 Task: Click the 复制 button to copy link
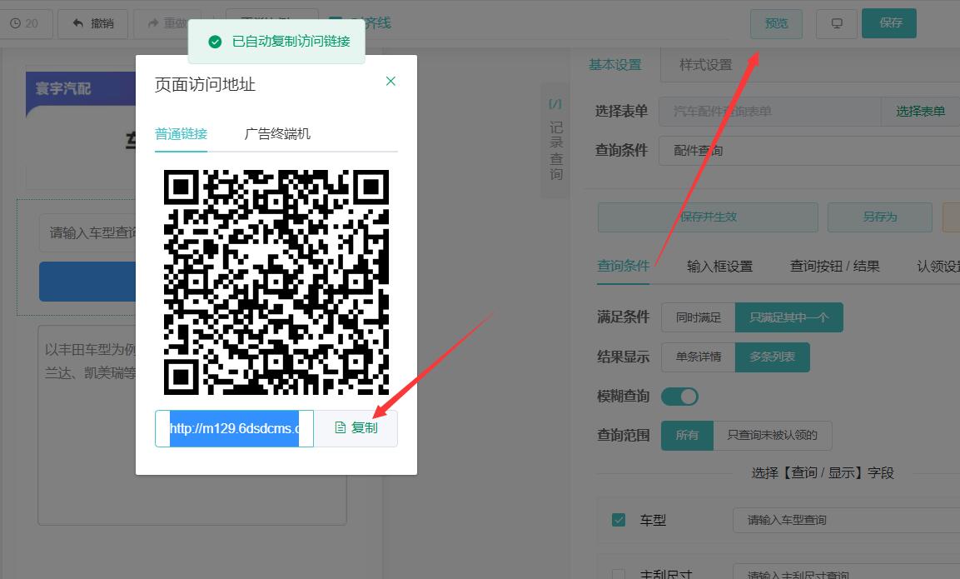click(356, 427)
